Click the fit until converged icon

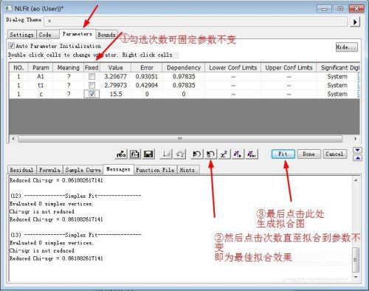coord(252,154)
